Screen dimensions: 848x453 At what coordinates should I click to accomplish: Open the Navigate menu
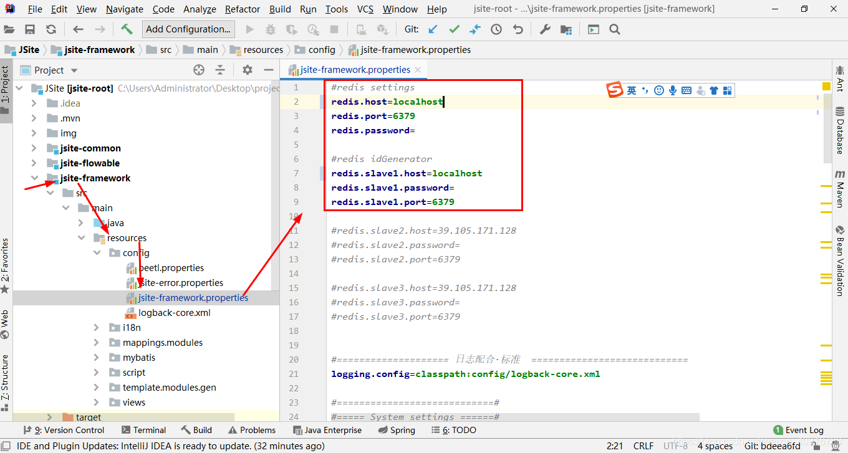point(125,9)
